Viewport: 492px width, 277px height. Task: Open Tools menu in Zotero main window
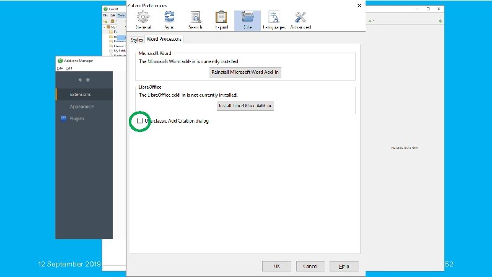coord(121,15)
